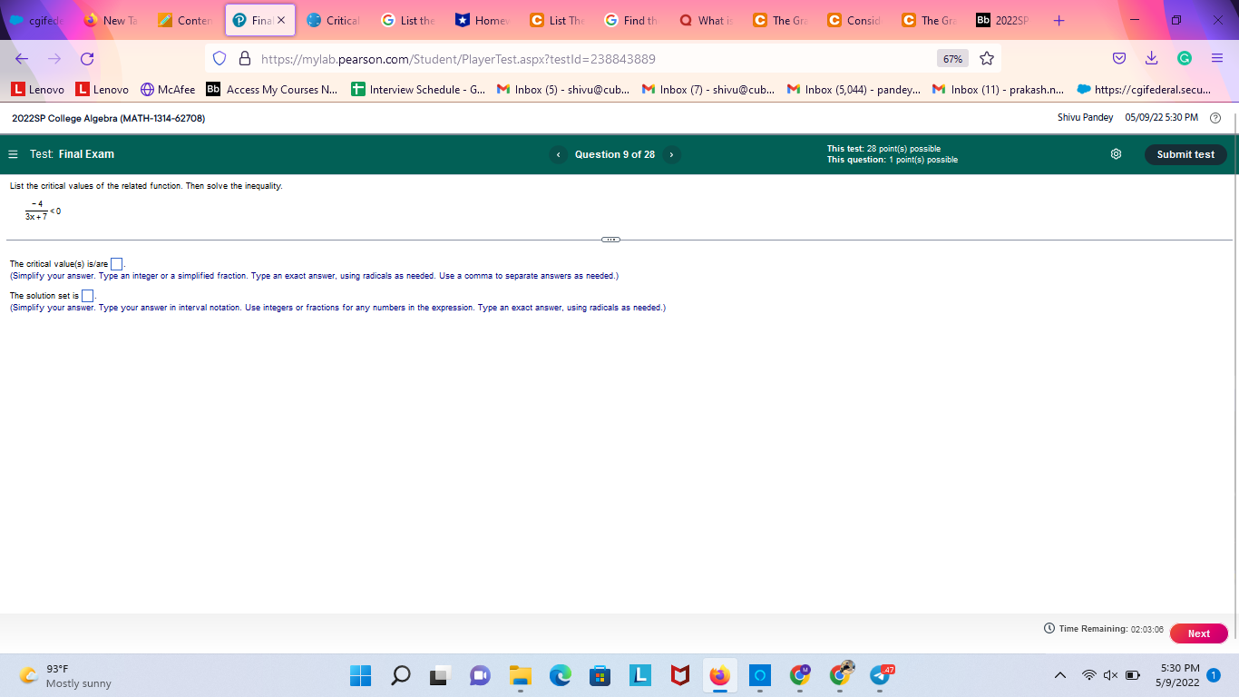The image size is (1239, 697).
Task: Open the test hamburger menu beside Final Exam
Action: tap(14, 154)
